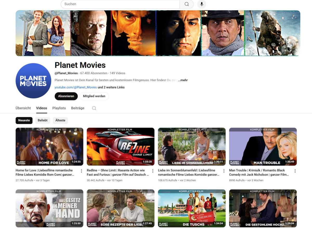Viewport: 312px width, 230px height.
Task: Click the search magnifier icon
Action: click(186, 4)
